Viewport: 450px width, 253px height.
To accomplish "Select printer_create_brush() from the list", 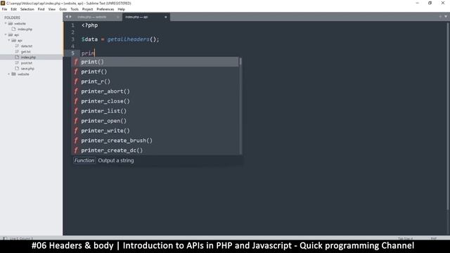I will (155, 141).
